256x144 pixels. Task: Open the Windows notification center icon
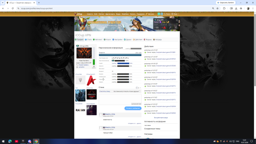pos(252,141)
